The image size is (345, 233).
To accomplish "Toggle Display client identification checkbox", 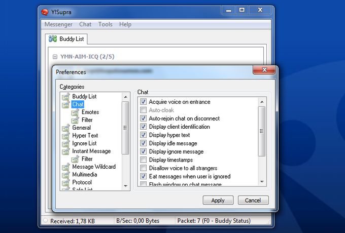I will (x=143, y=127).
